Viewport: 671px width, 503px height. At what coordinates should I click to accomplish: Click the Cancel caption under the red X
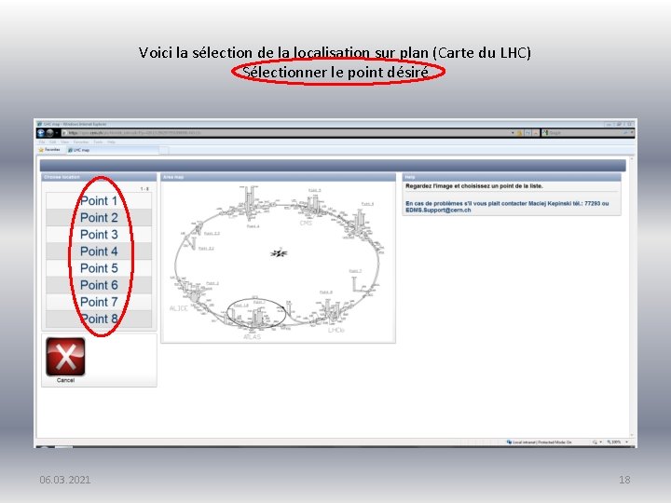[65, 380]
